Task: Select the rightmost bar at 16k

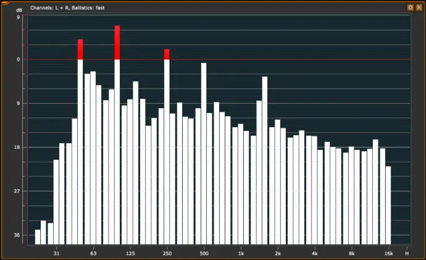Action: point(388,205)
